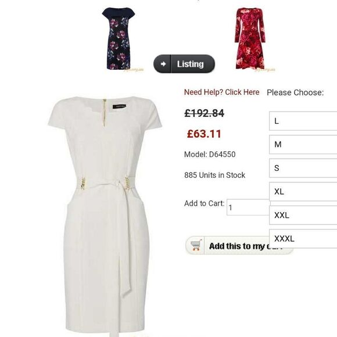The width and height of the screenshot is (337, 337).
Task: Select size S option
Action: [x=303, y=168]
